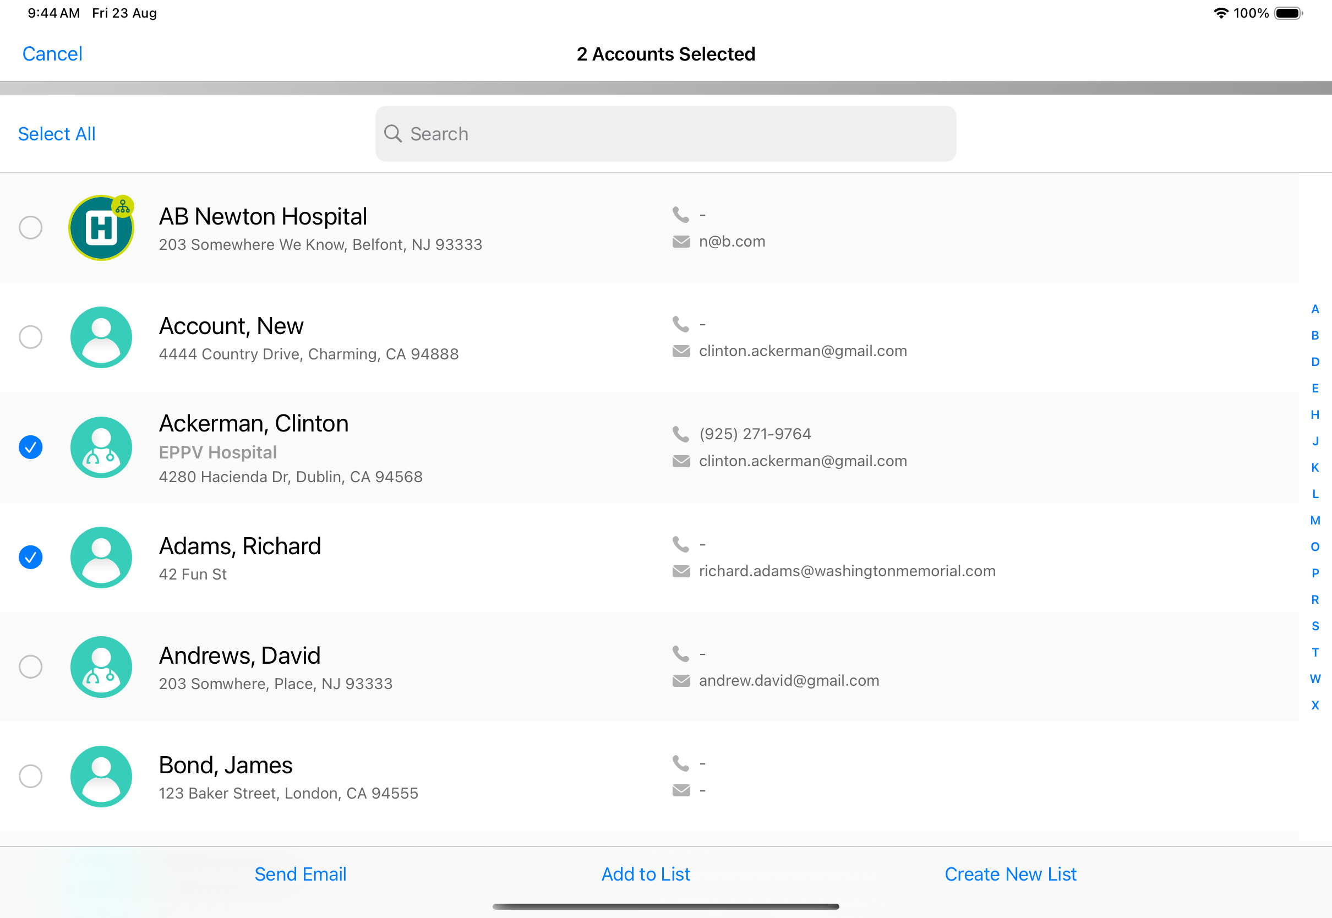Tap the phone icon for Ackerman, Clinton
This screenshot has width=1332, height=918.
click(680, 434)
